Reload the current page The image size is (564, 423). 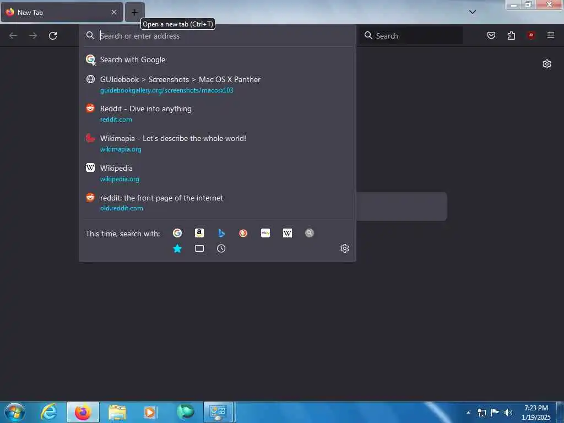(53, 36)
